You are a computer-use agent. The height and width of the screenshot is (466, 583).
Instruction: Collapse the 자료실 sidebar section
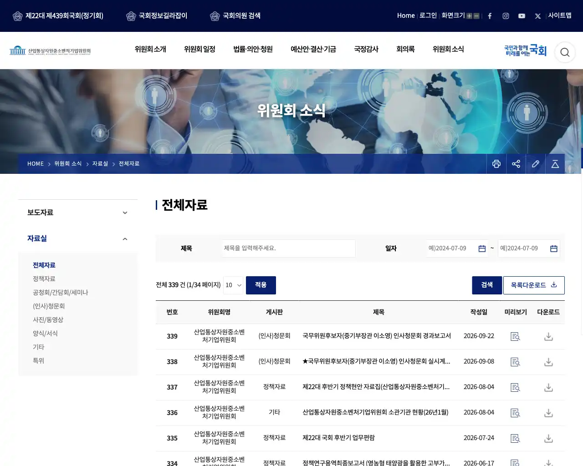tap(78, 238)
